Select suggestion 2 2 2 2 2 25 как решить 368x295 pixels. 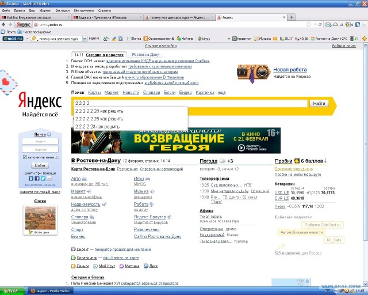point(131,119)
